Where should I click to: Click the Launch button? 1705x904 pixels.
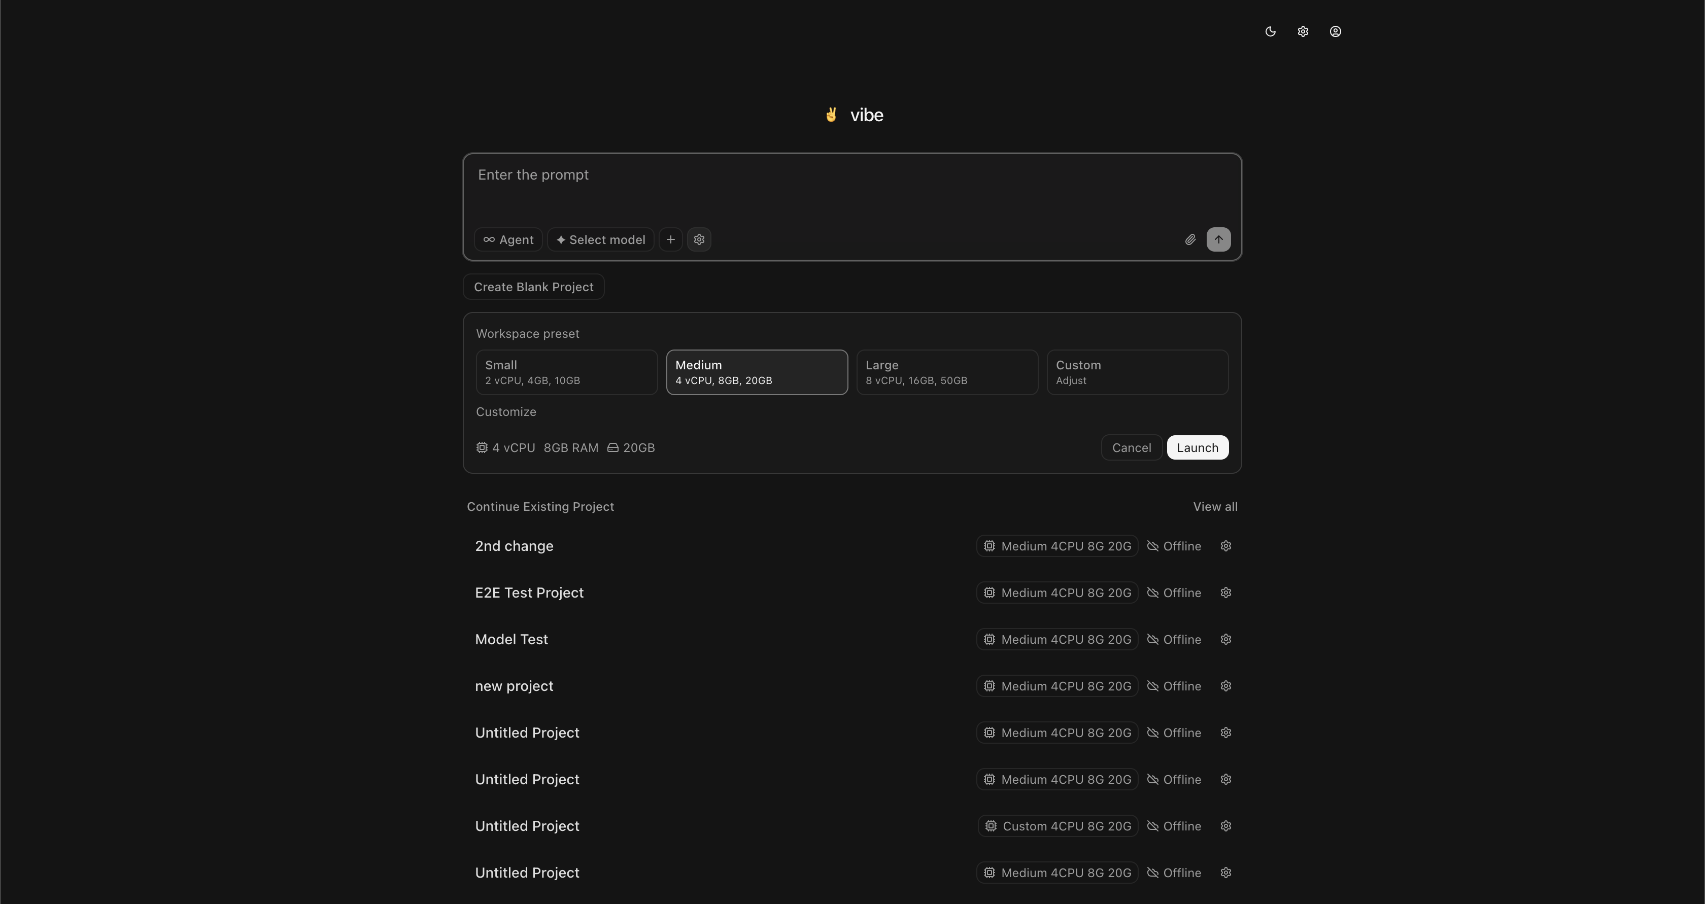click(1197, 447)
